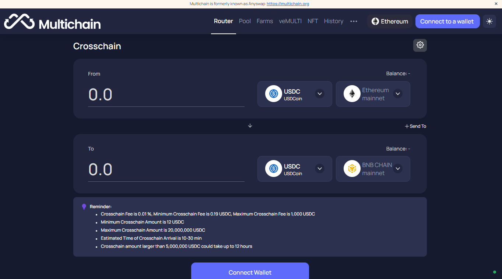Switch to the Pool tab

(x=245, y=21)
